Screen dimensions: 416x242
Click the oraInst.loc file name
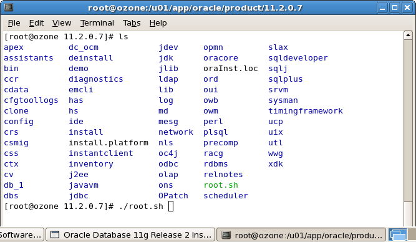[x=231, y=69]
